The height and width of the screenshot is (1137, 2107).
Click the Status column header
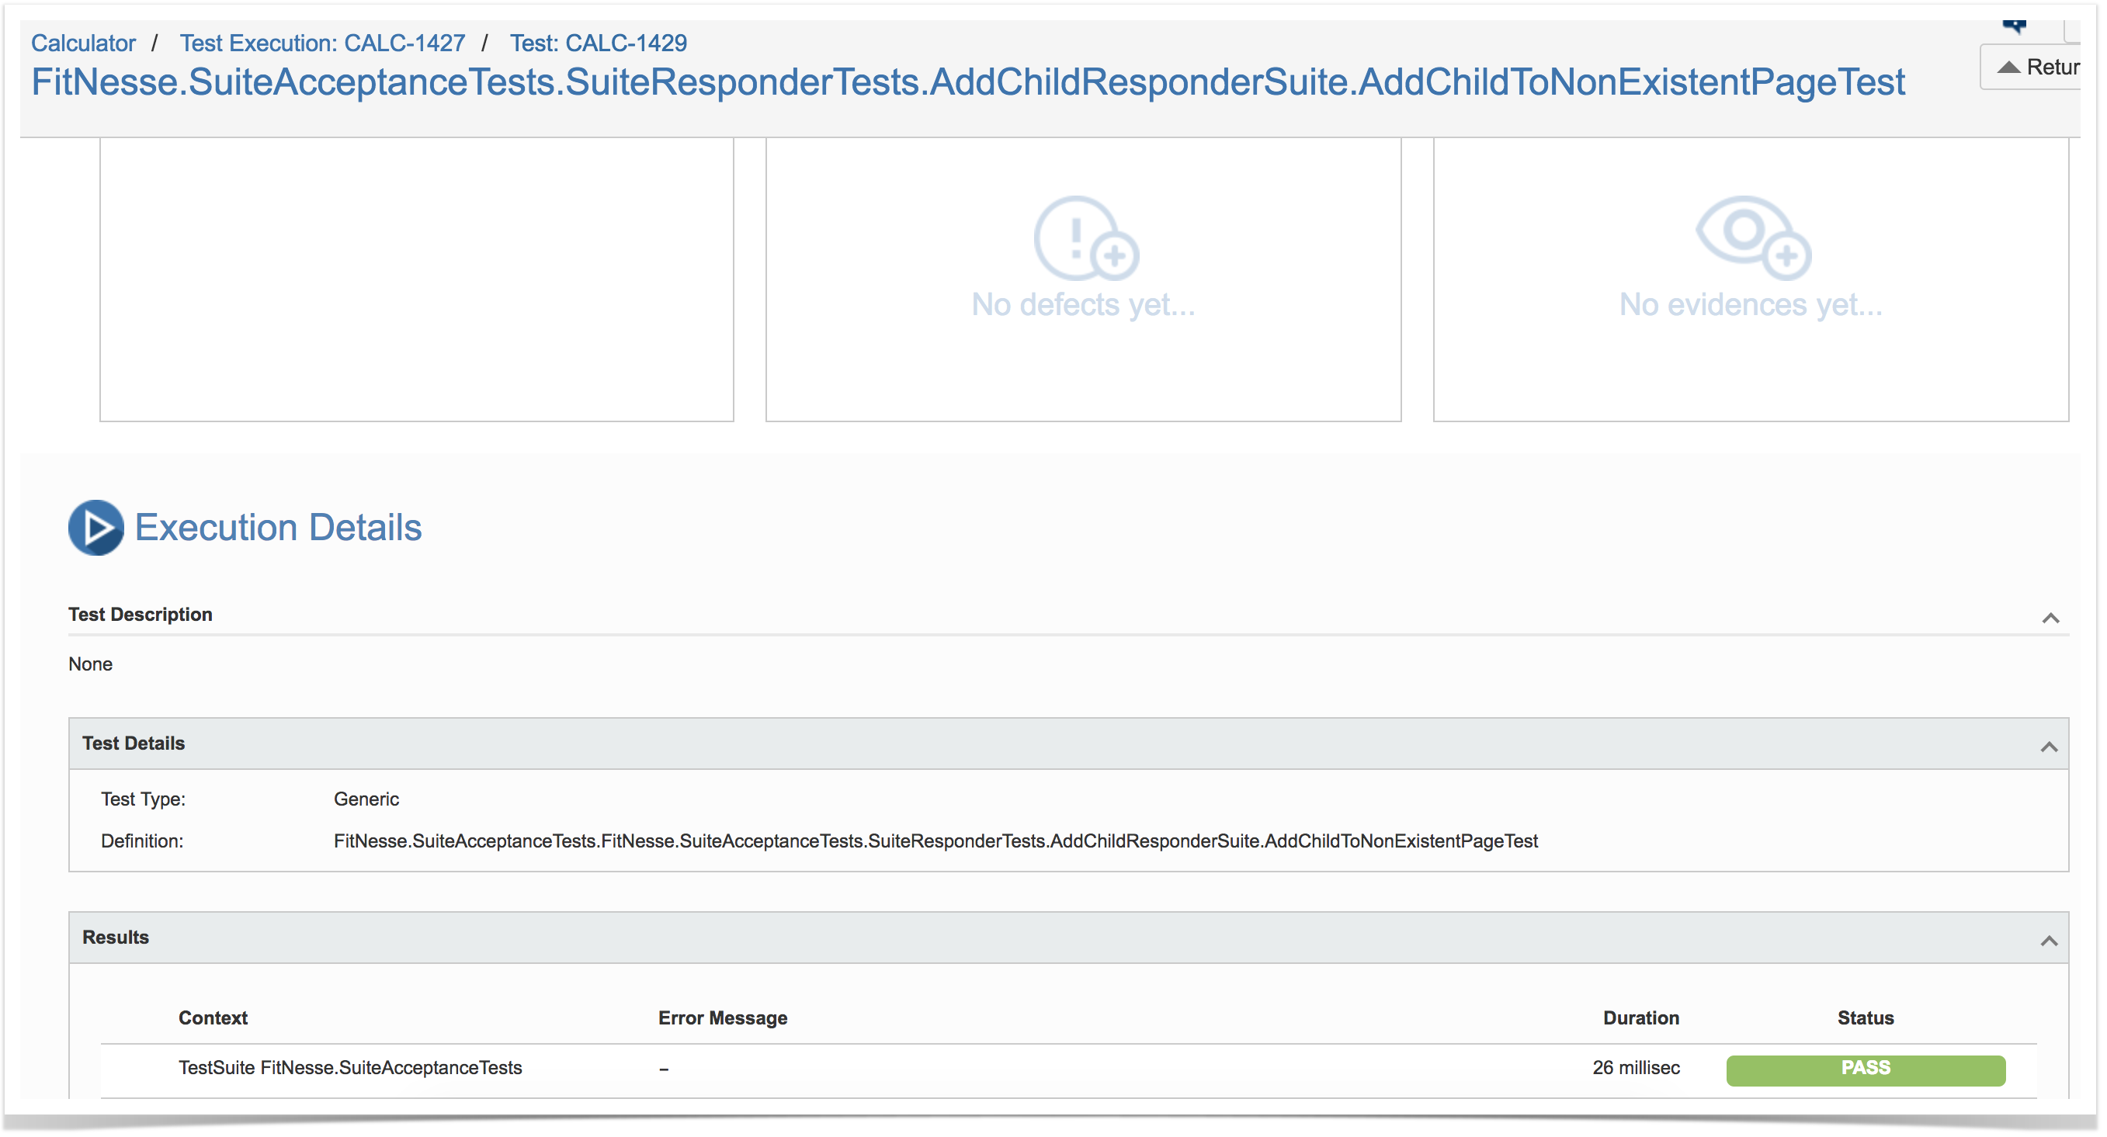coord(1865,1018)
